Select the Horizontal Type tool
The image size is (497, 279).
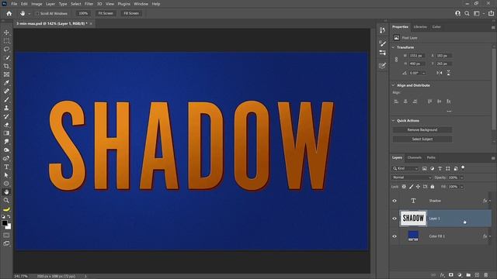(6, 167)
